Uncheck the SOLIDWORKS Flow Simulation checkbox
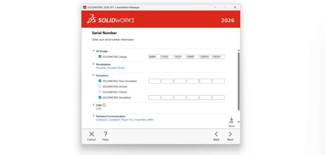 point(100,81)
